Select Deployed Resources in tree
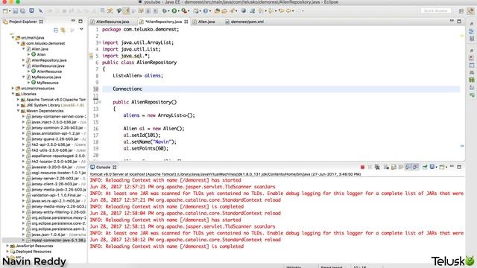This screenshot has height=268, width=477. 34,252
